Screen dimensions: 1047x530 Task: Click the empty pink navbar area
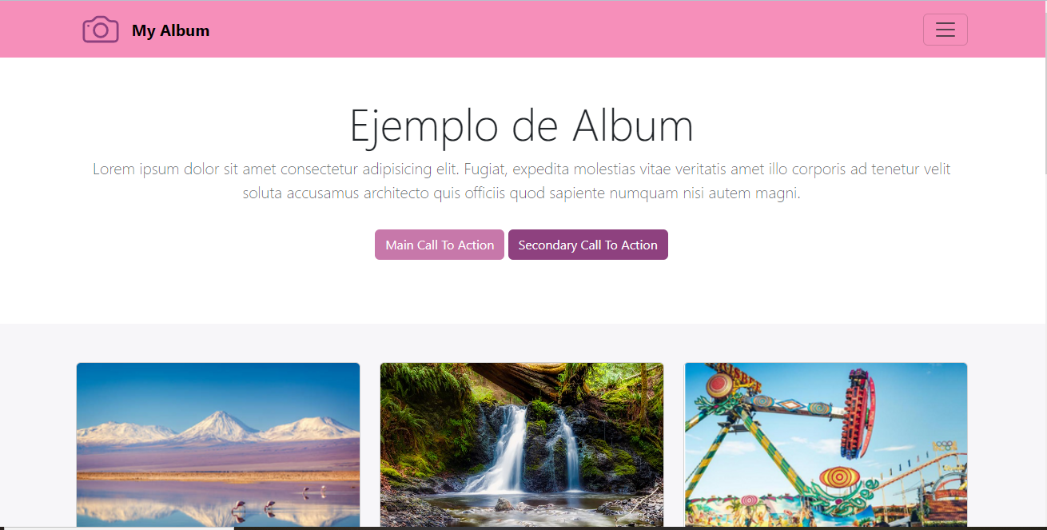pyautogui.click(x=559, y=30)
